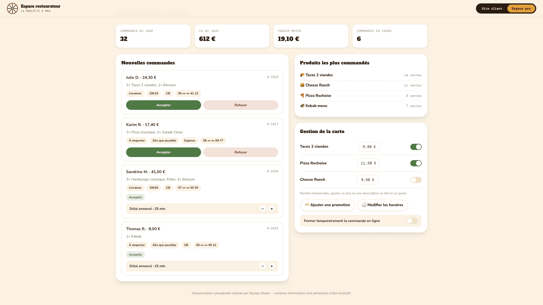Click order number A-2418
This screenshot has width=543, height=305.
[273, 77]
